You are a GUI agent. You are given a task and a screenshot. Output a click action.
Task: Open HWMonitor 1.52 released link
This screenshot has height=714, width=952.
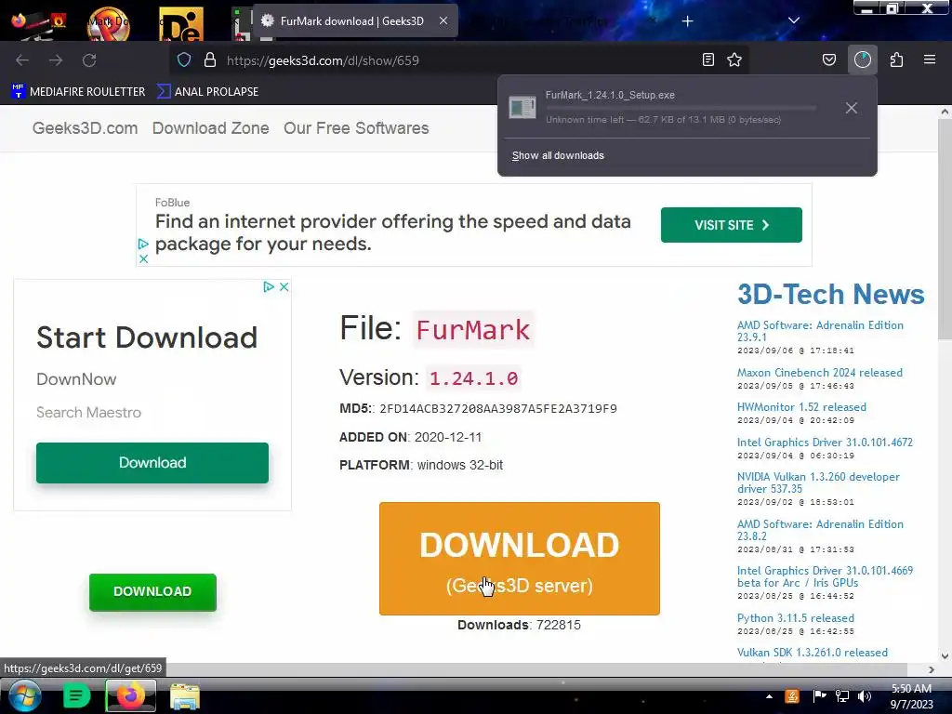point(801,407)
